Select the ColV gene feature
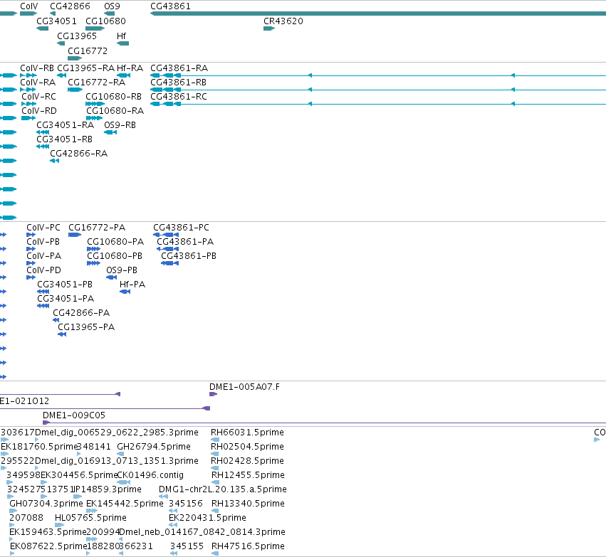 [28, 14]
